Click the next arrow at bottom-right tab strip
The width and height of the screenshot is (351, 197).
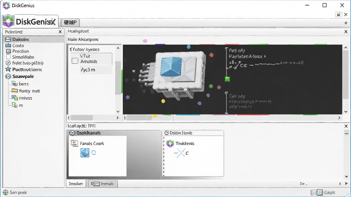pyautogui.click(x=340, y=184)
